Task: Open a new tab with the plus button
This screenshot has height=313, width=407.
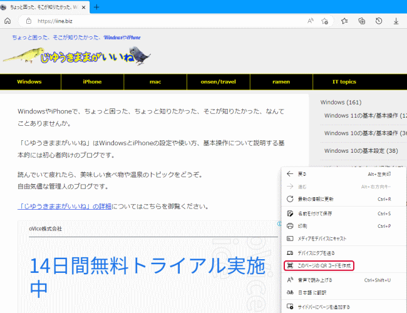Action: (96, 7)
